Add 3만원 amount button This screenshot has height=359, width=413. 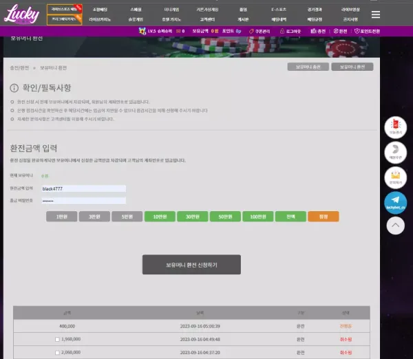click(x=94, y=217)
